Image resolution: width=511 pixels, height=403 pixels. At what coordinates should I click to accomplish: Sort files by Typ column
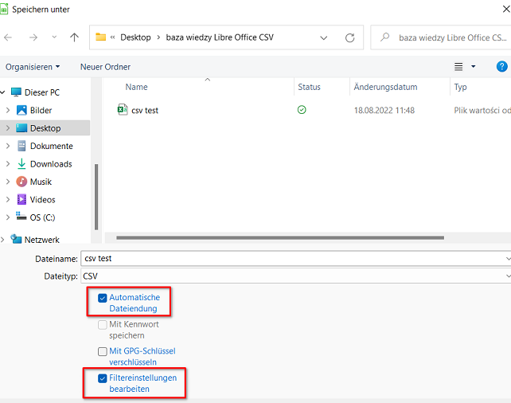pos(460,87)
